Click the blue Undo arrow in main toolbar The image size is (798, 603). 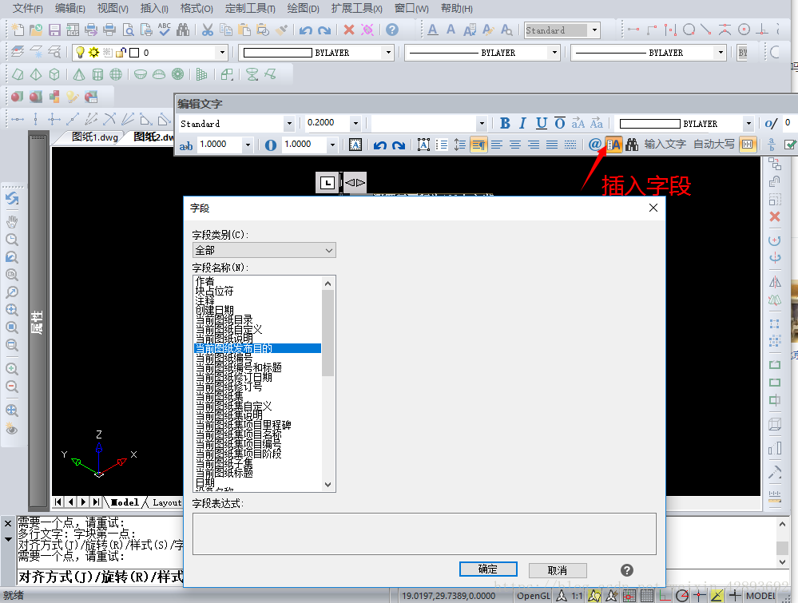[305, 30]
